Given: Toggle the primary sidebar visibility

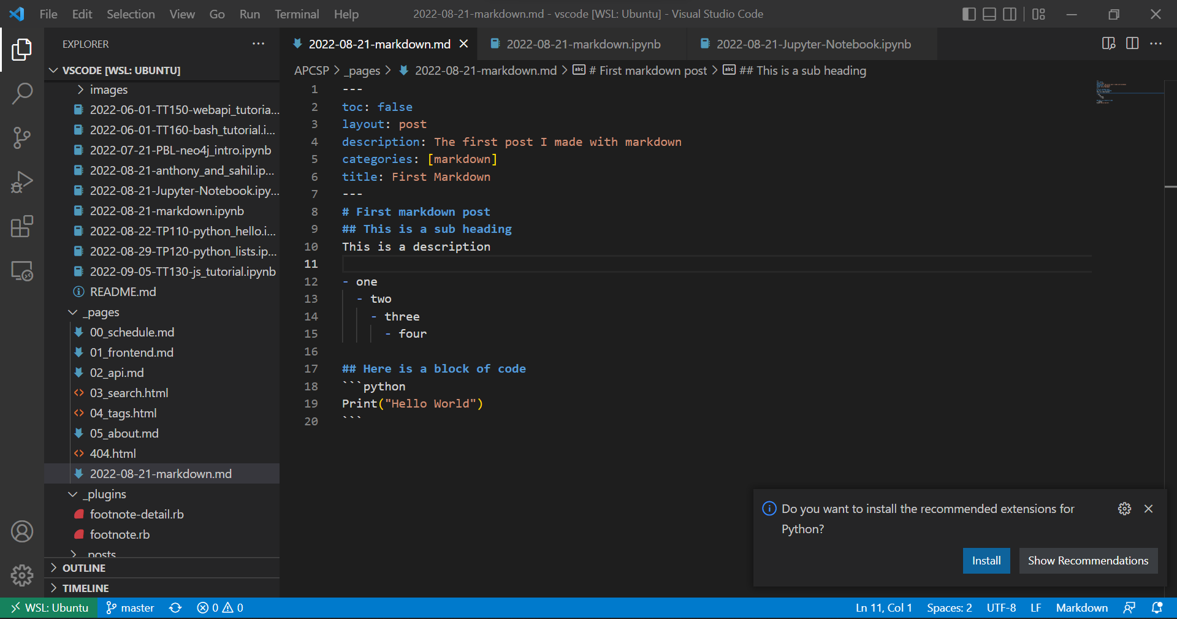Looking at the screenshot, I should (969, 13).
